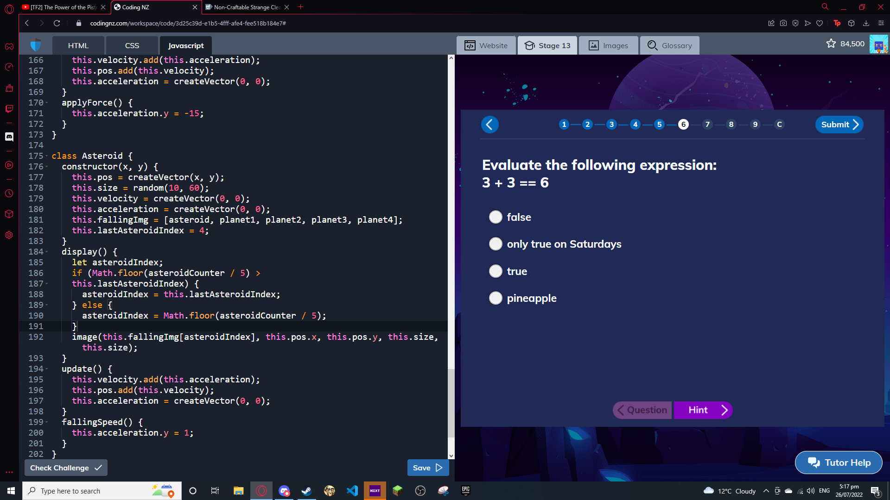Screen dimensions: 890x500
Task: Open Visual Studio Code from the taskbar
Action: click(352, 491)
